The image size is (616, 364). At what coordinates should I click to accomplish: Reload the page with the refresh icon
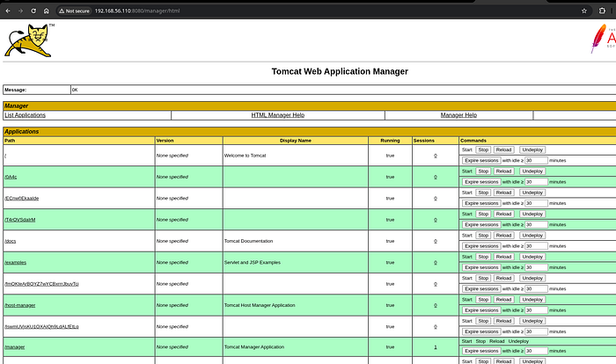33,11
